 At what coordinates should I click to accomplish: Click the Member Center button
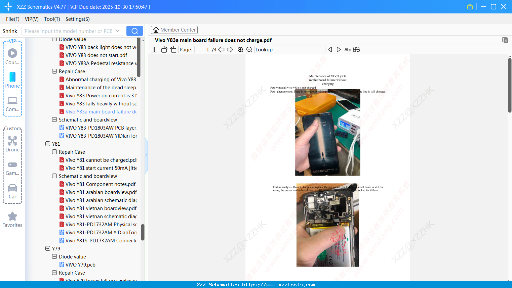point(174,30)
